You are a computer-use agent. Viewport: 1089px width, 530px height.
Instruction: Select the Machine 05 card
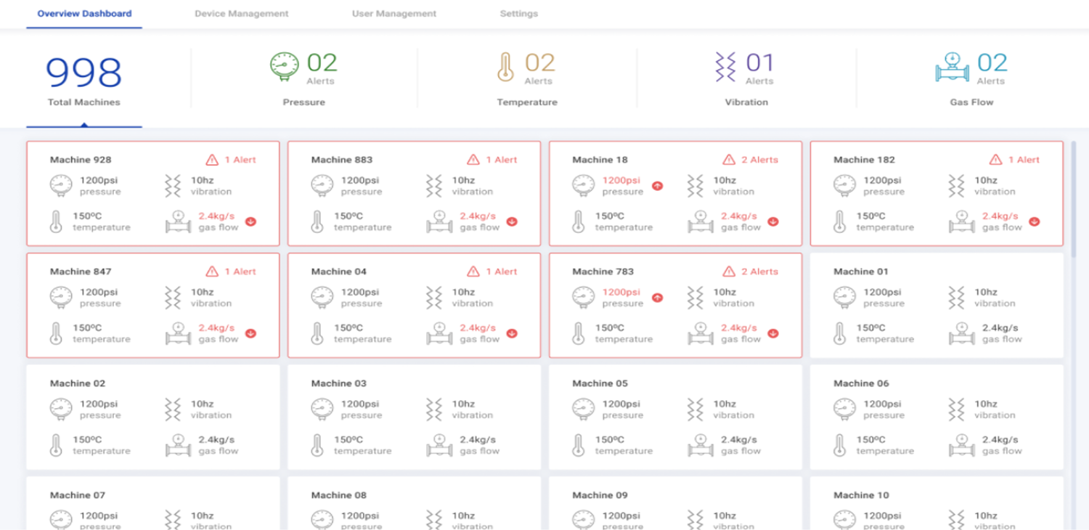click(x=675, y=417)
